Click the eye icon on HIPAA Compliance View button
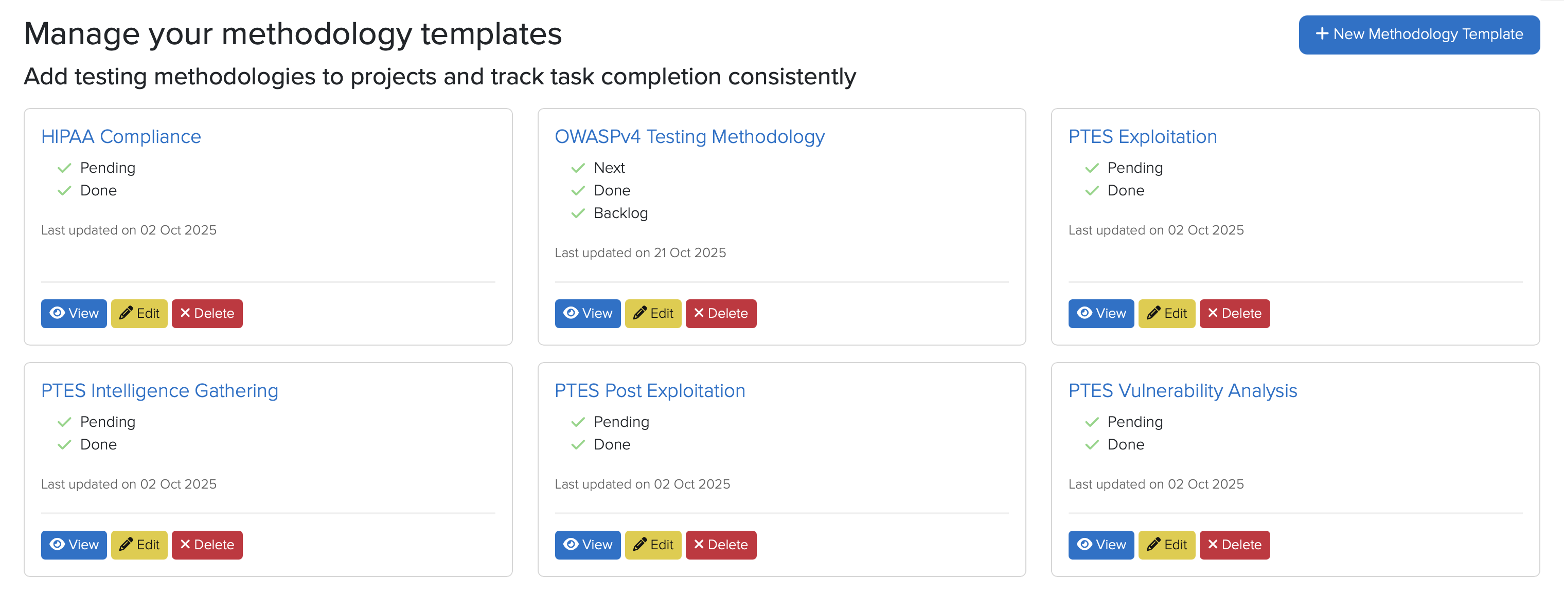Image resolution: width=1564 pixels, height=612 pixels. 58,313
